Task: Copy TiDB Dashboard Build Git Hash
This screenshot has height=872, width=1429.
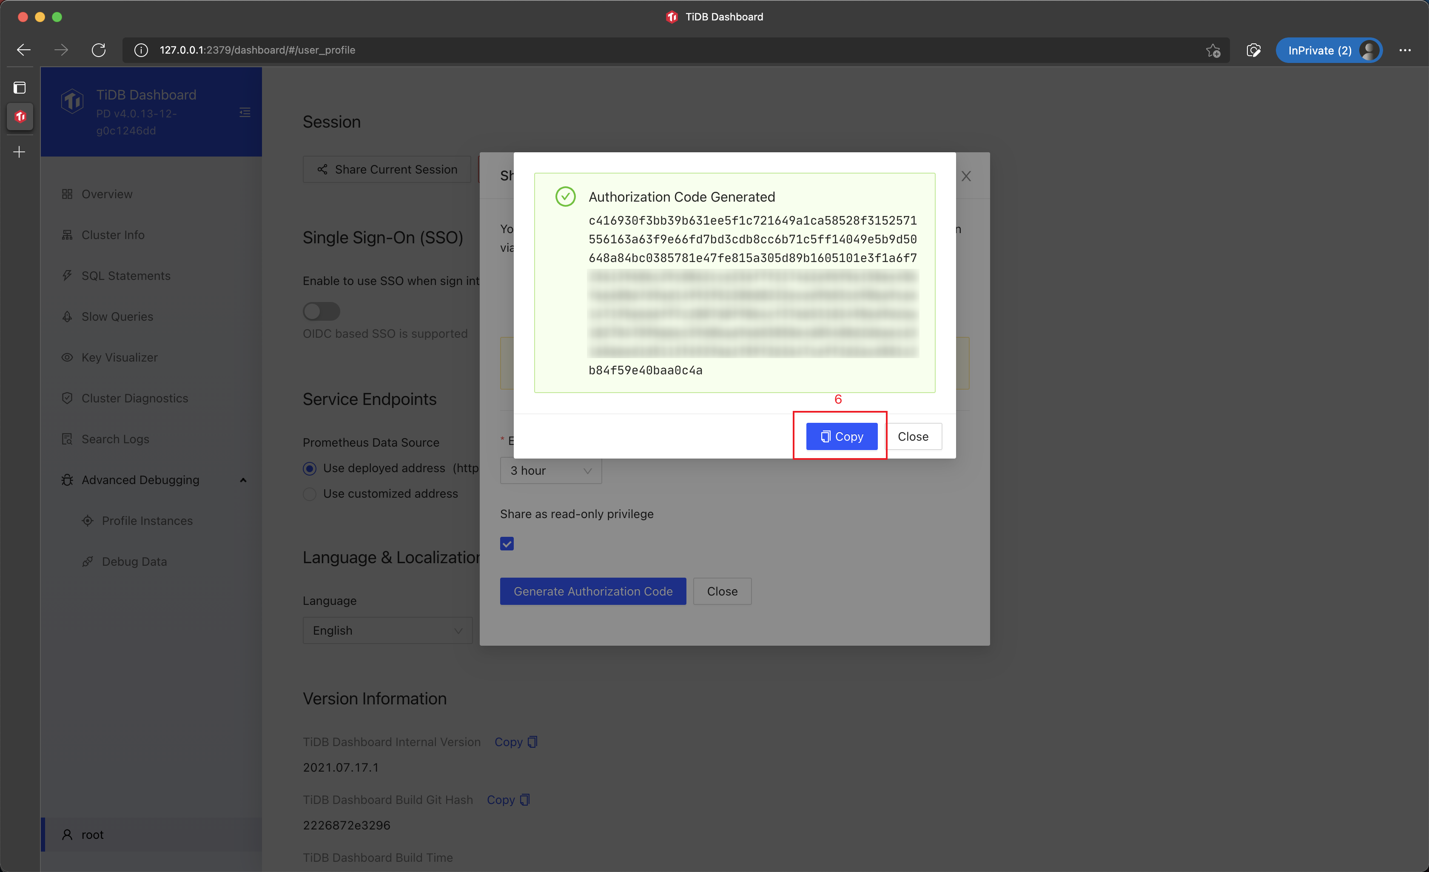Action: tap(508, 800)
